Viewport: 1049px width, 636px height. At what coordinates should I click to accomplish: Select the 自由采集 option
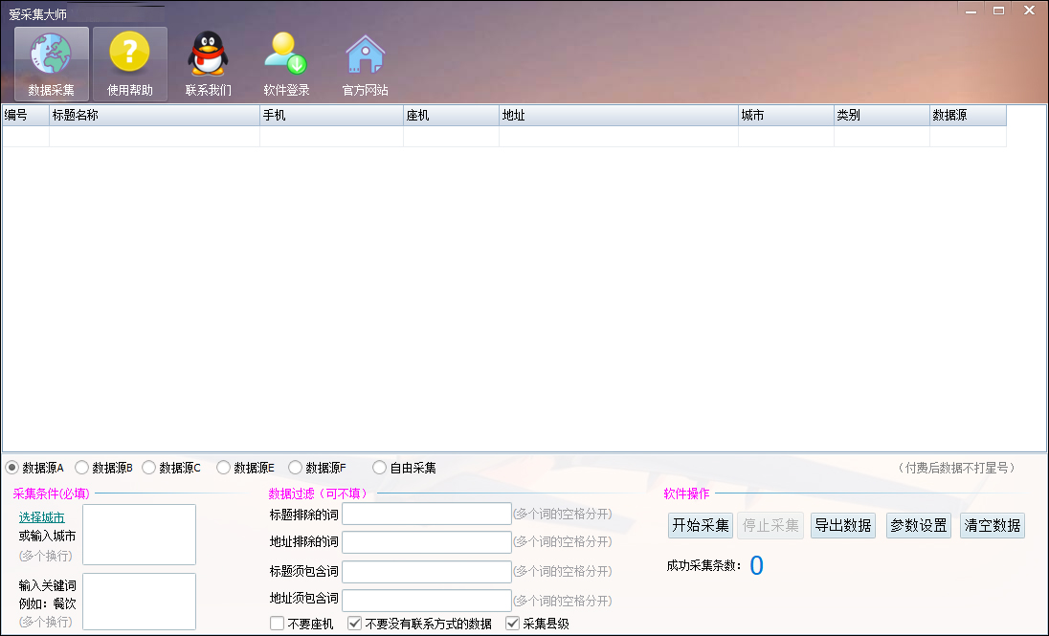pyautogui.click(x=382, y=467)
